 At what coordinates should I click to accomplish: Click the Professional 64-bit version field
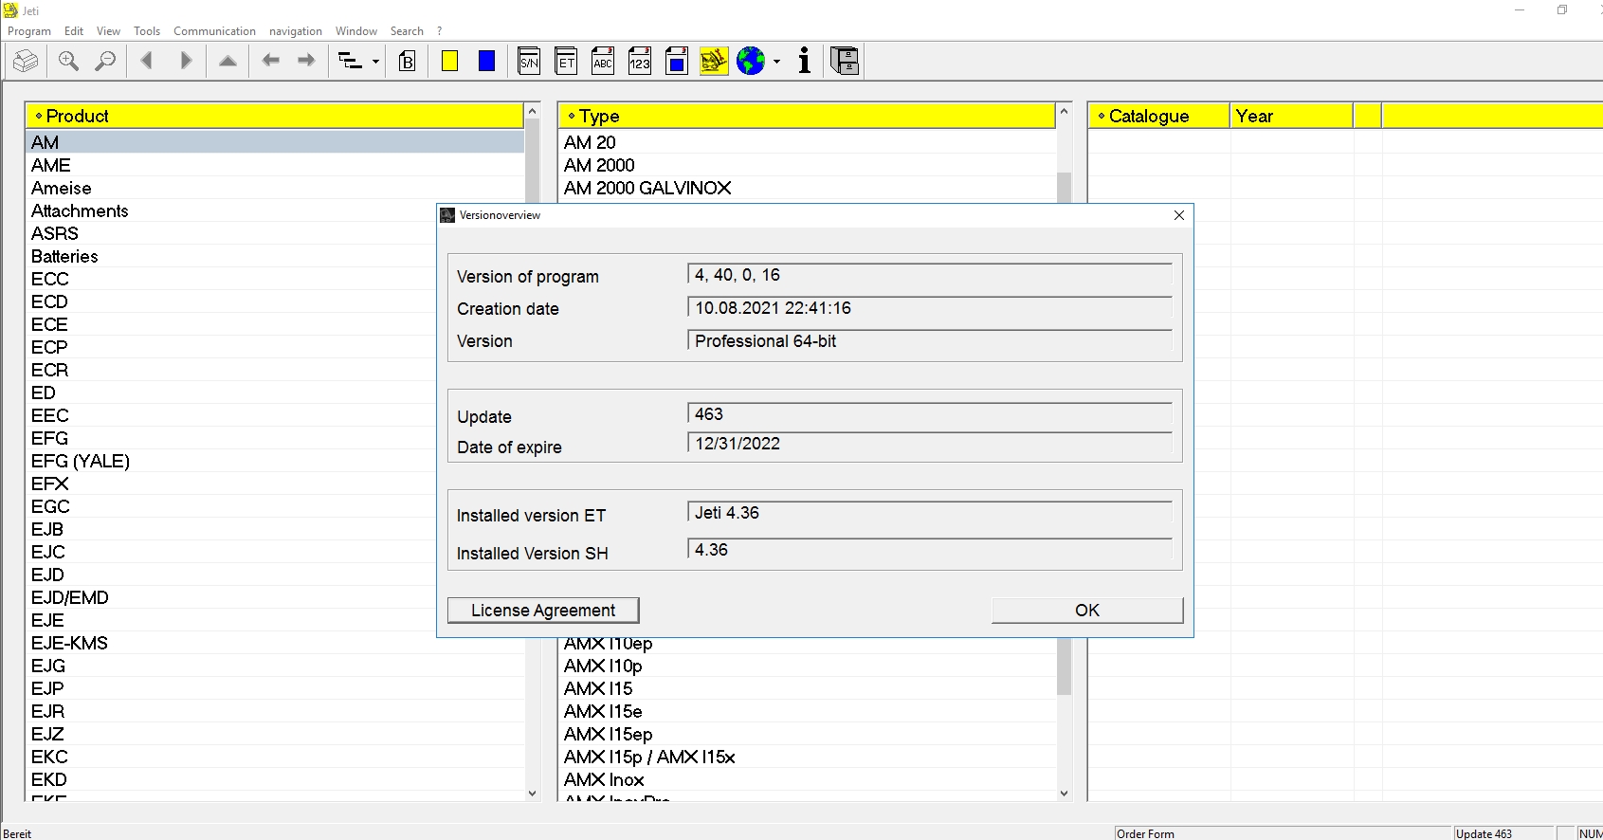tap(930, 341)
